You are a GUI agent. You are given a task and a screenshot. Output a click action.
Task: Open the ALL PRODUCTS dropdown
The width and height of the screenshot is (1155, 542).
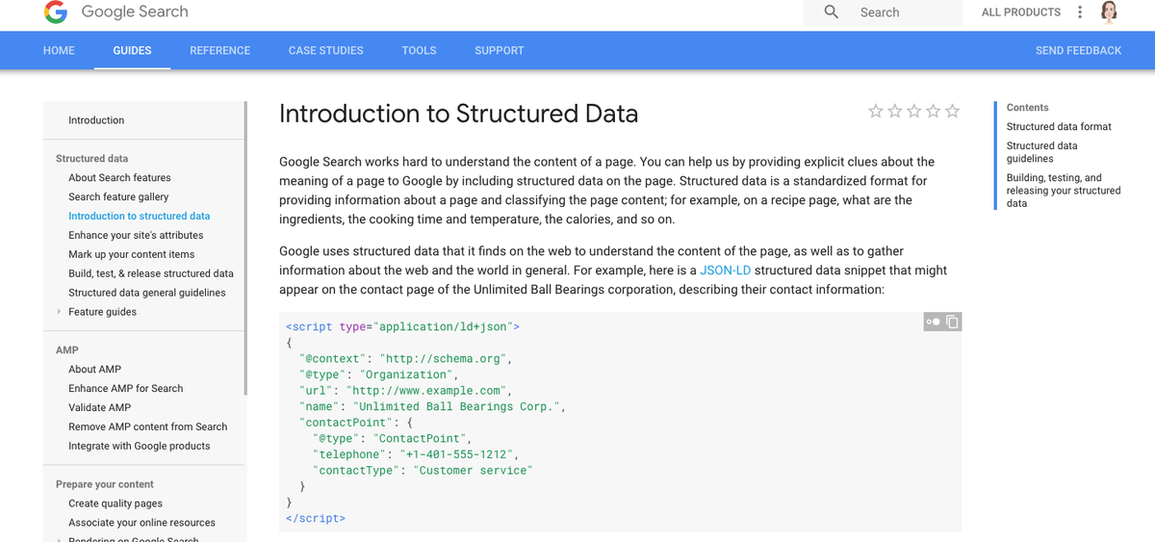1020,13
